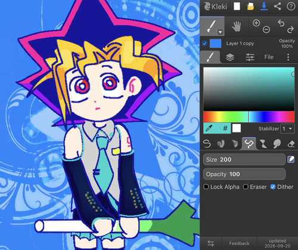Viewport: 298px width, 250px height.
Task: Select the main Brush tool
Action: [211, 26]
